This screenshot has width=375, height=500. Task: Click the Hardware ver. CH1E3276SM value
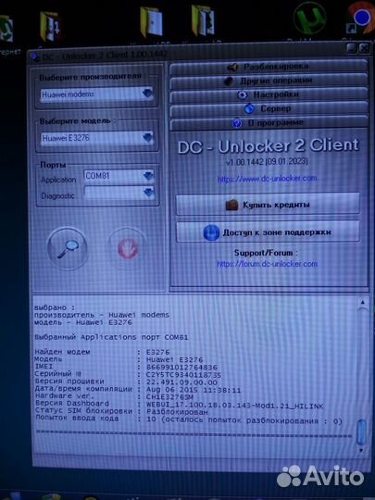169,397
